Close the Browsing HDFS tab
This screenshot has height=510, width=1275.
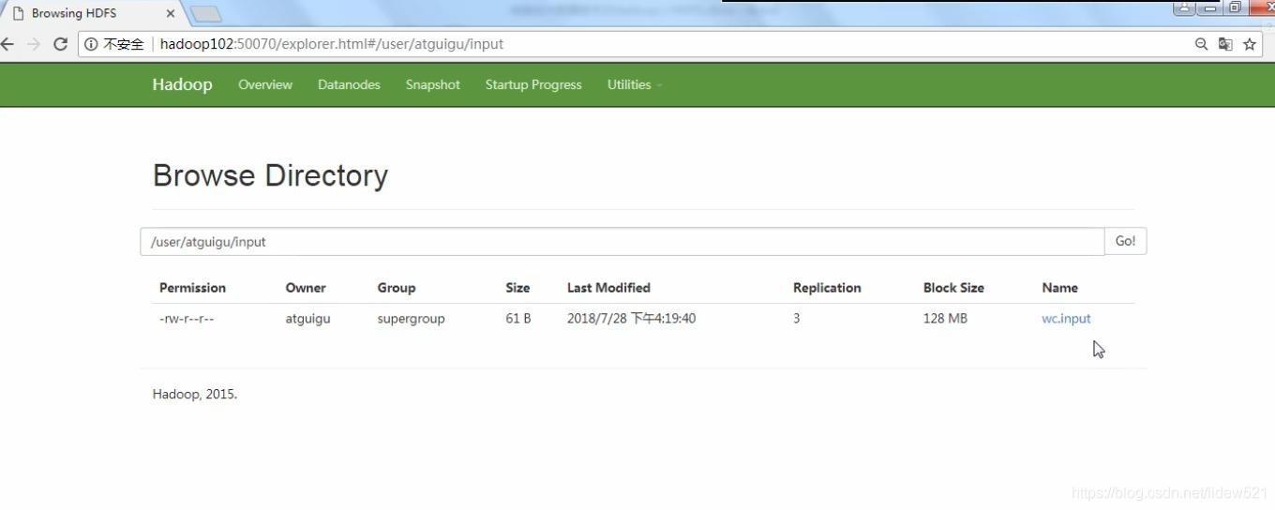[x=171, y=13]
